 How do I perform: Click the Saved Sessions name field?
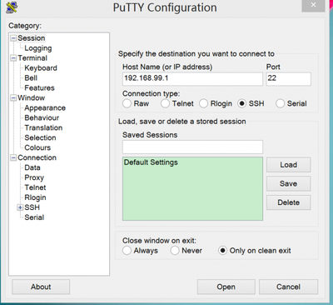click(x=192, y=147)
